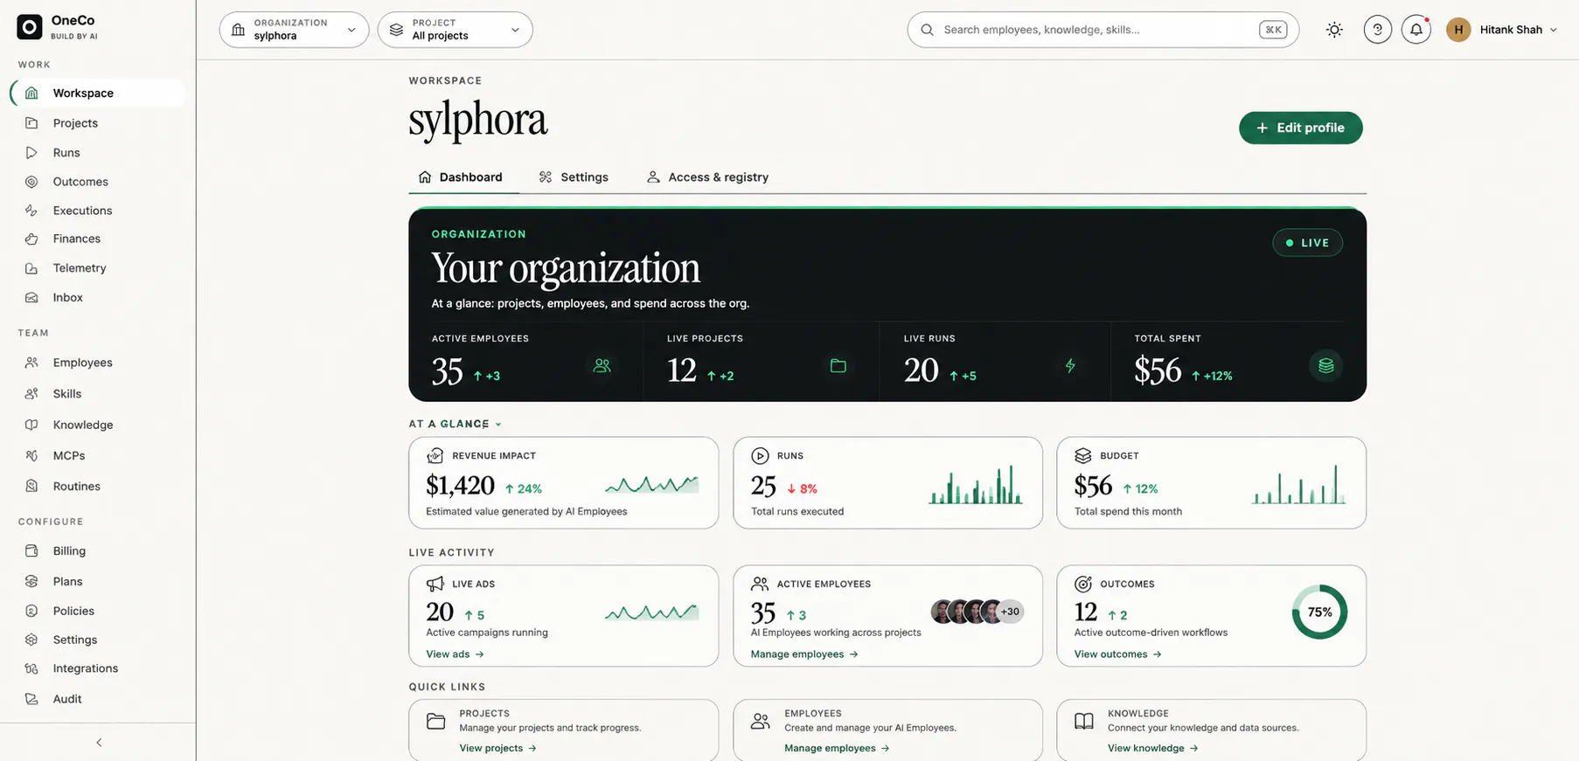Image resolution: width=1579 pixels, height=761 pixels.
Task: Switch to the Settings tab
Action: coord(574,177)
